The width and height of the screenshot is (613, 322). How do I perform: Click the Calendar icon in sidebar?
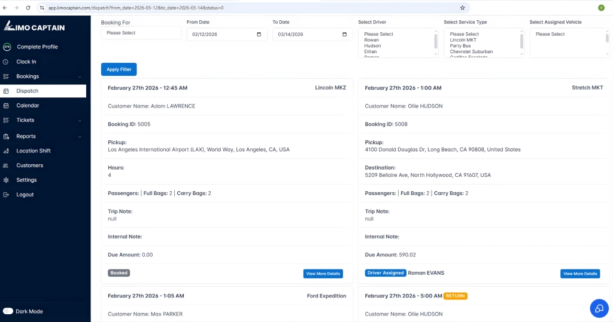6,106
